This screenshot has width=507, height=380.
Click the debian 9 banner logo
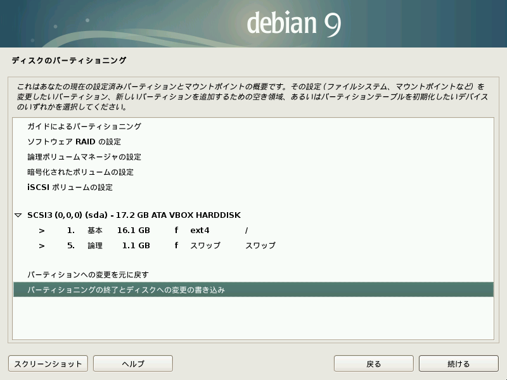tap(293, 23)
